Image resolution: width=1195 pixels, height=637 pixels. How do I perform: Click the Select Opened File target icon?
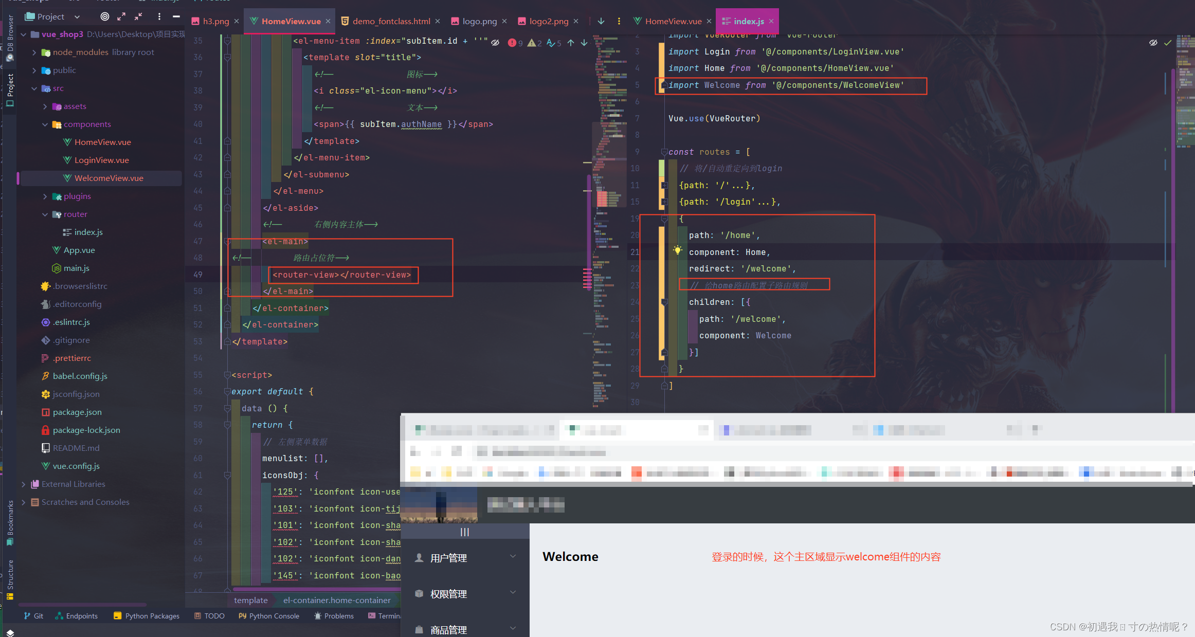coord(105,16)
